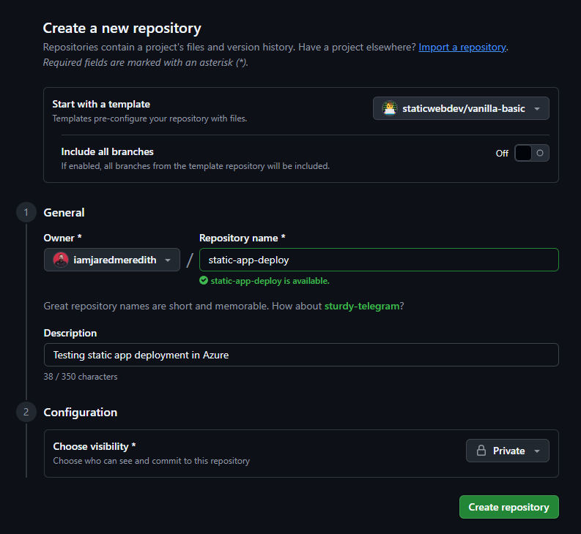Viewport: 581px width, 534px height.
Task: Click the staticwebdev template avatar icon
Action: click(x=390, y=108)
